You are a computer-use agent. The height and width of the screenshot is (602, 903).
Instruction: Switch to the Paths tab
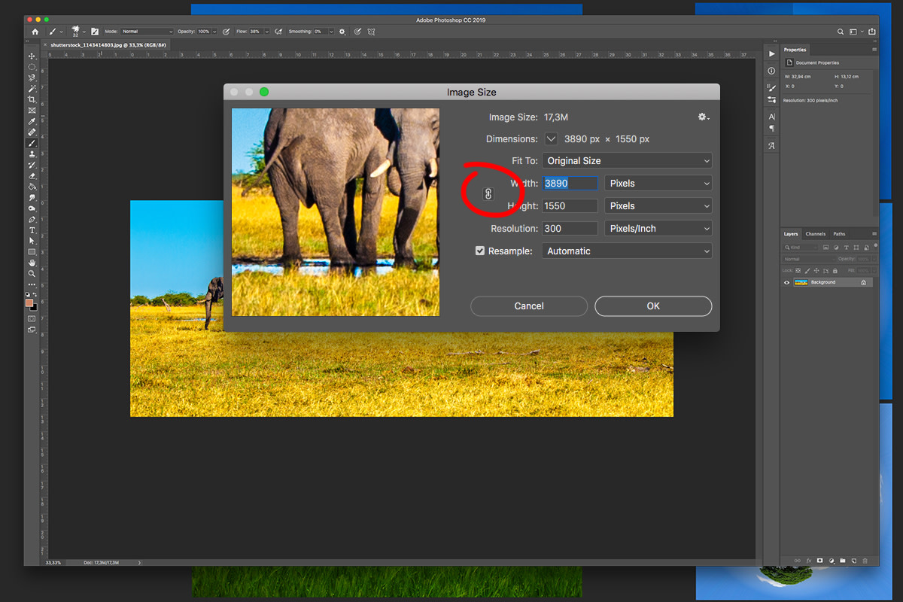tap(839, 234)
